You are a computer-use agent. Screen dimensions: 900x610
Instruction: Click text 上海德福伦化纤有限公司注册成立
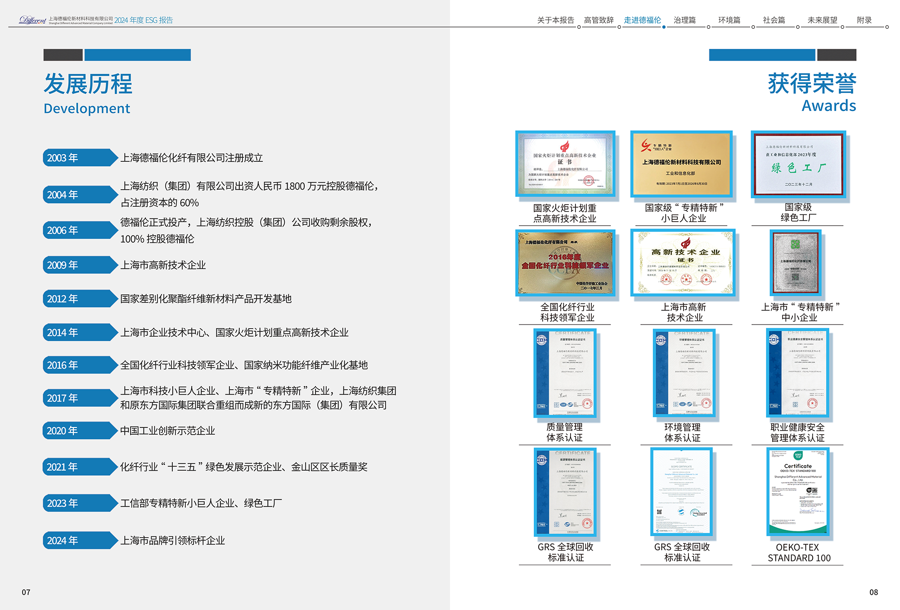pos(192,158)
